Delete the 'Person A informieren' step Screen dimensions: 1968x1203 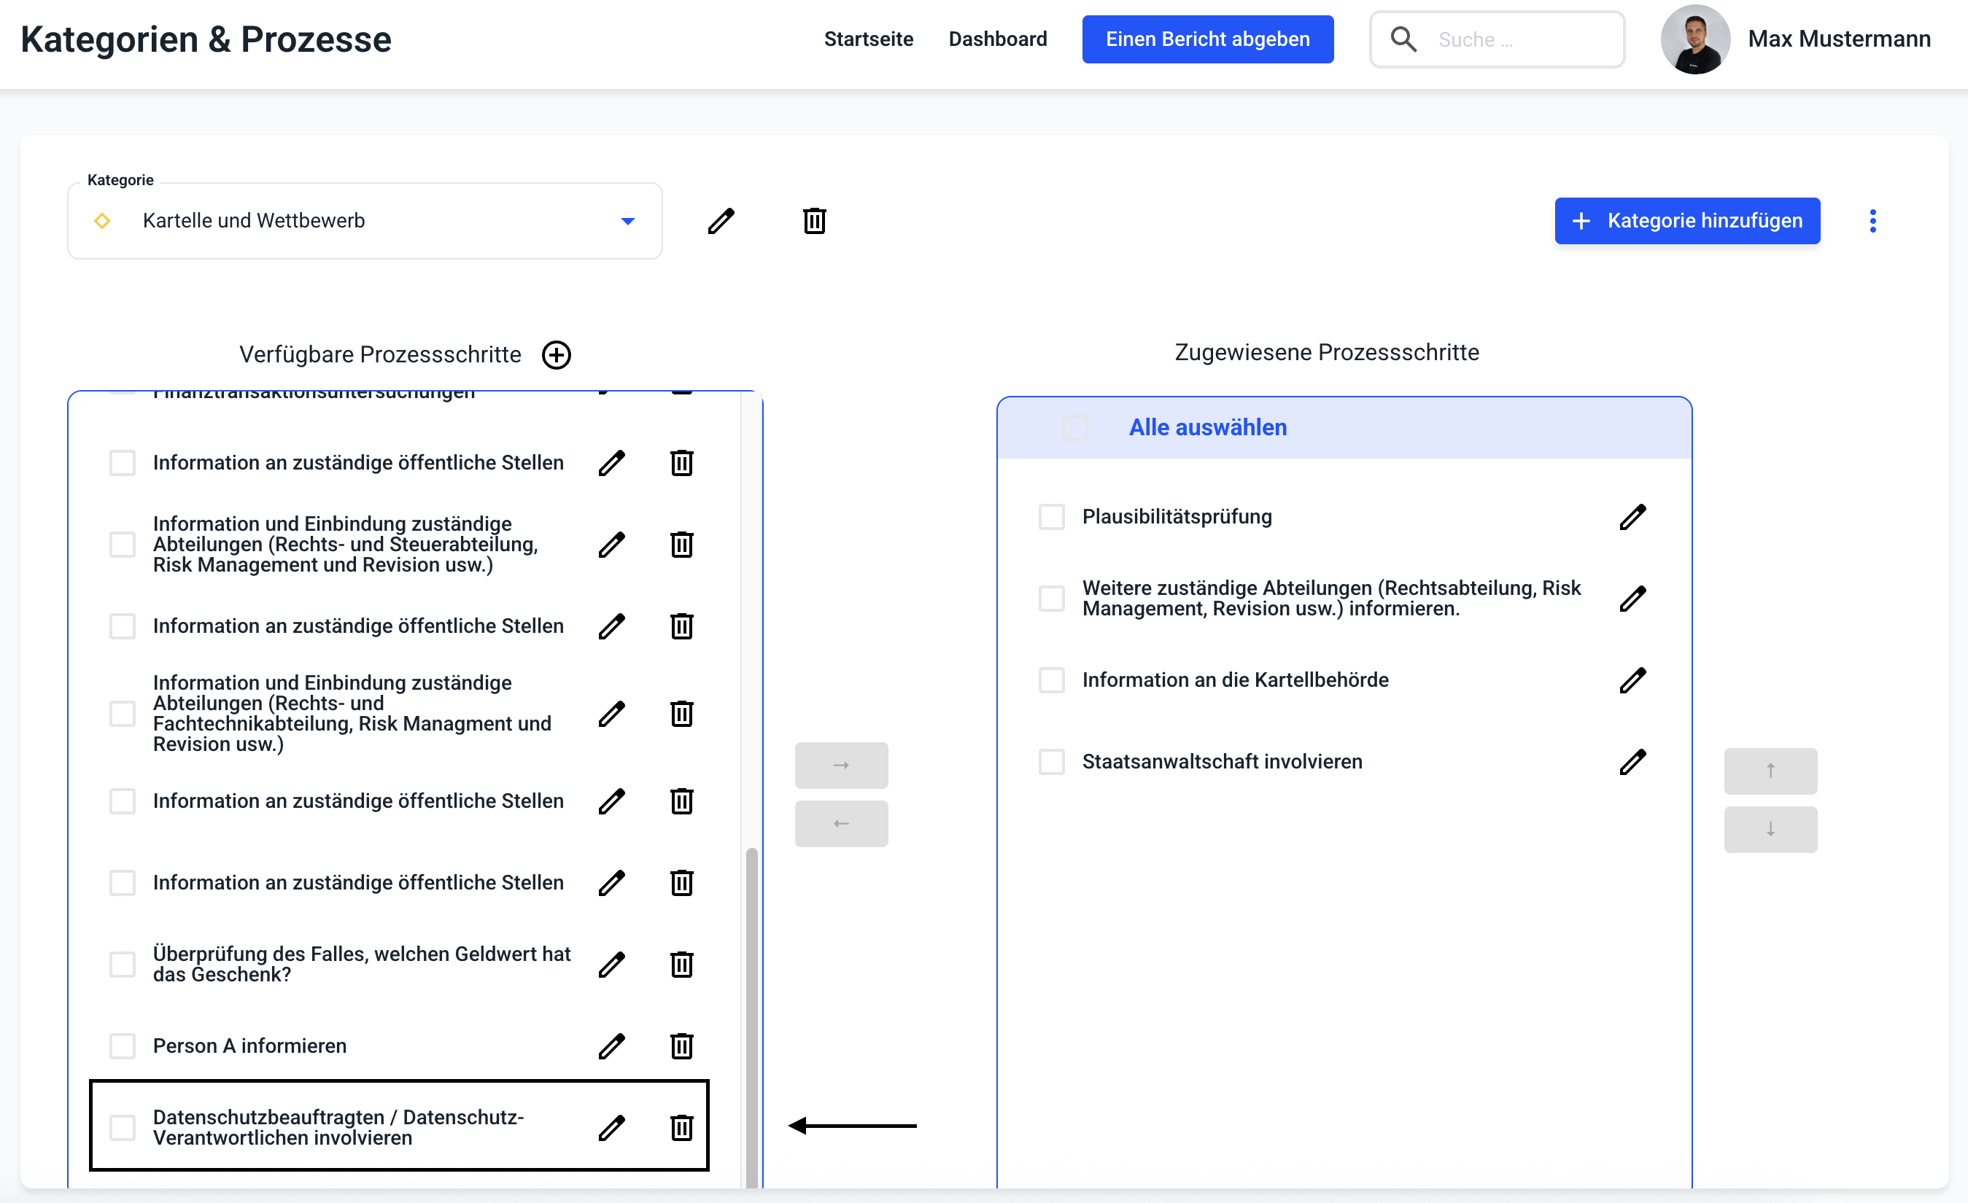click(681, 1046)
